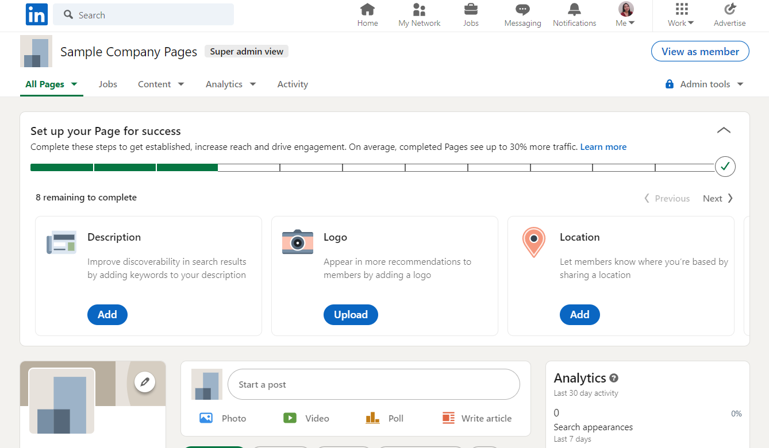Click the Super admin view badge

click(x=247, y=51)
